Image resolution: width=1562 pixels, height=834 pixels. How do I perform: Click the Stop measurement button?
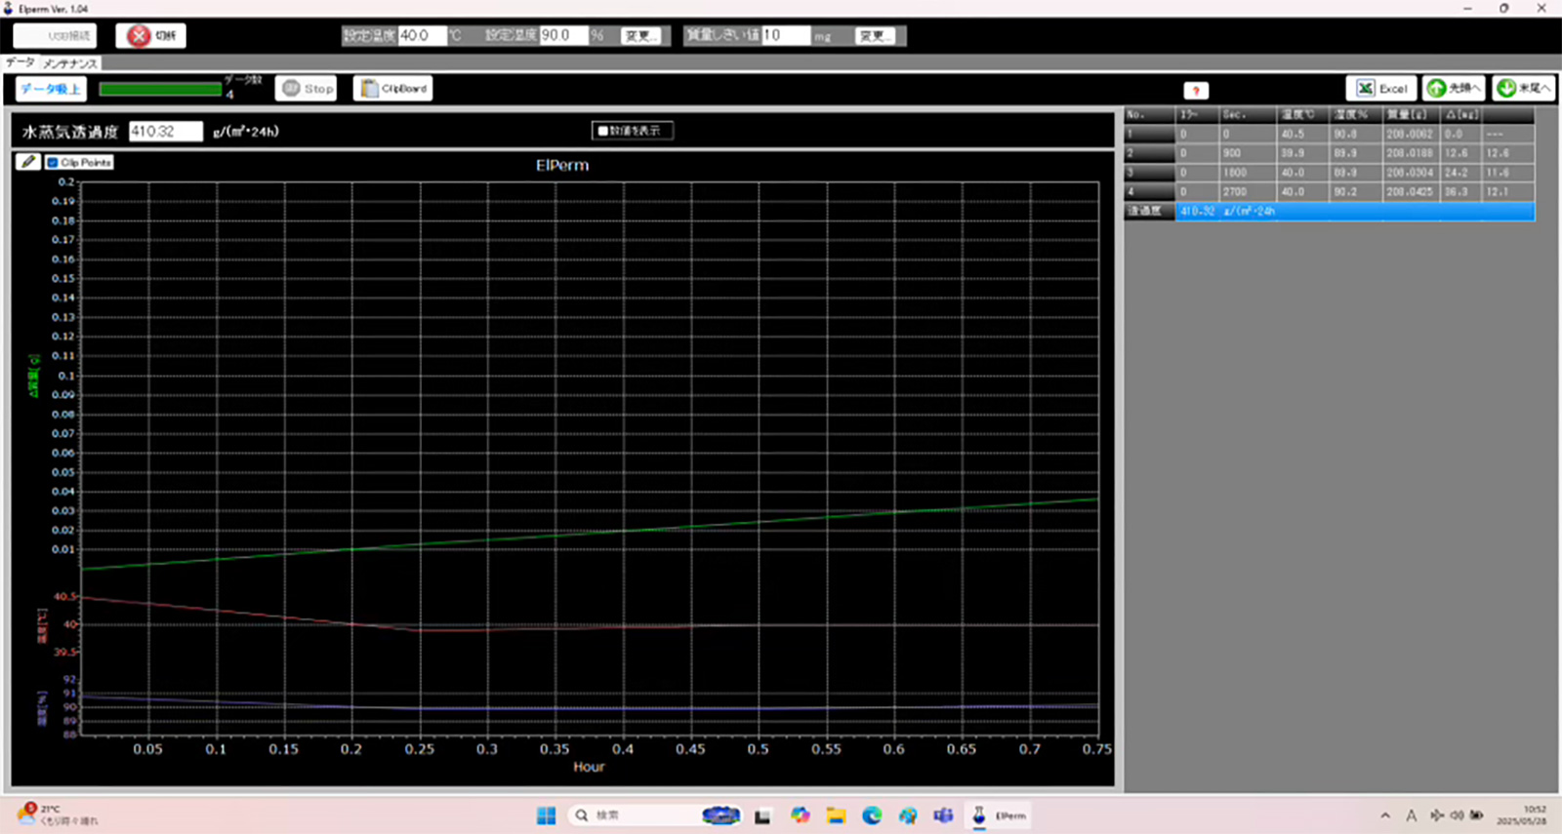tap(307, 89)
